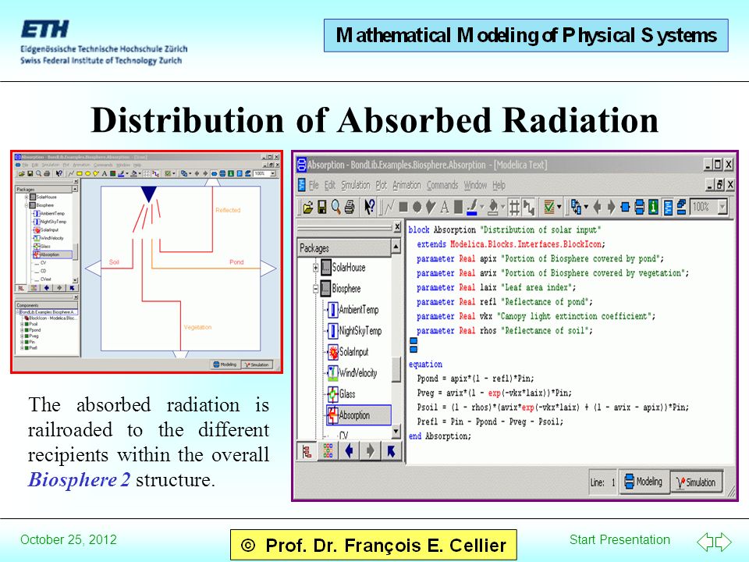Select Polygon drawing tool in Modelica Text window

point(431,208)
